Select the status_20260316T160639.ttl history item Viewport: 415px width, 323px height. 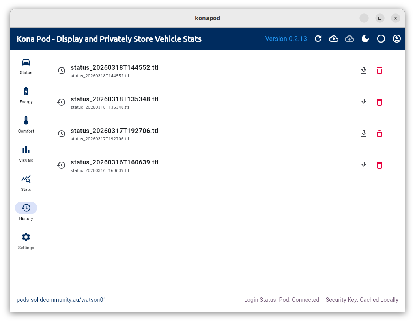[114, 165]
